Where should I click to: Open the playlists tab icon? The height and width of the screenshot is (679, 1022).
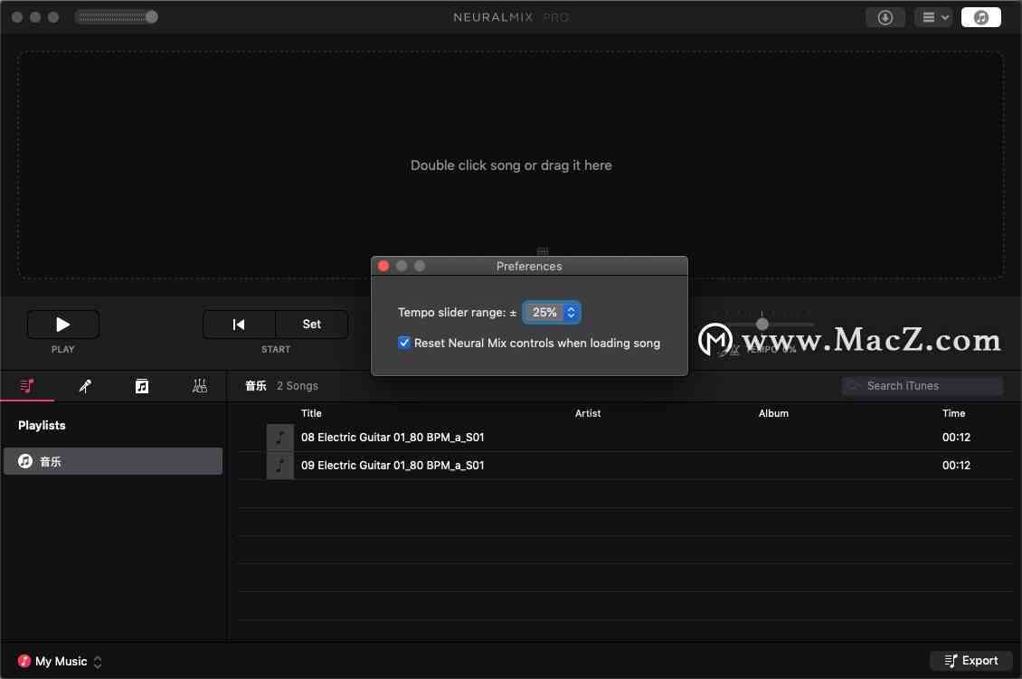tap(27, 386)
